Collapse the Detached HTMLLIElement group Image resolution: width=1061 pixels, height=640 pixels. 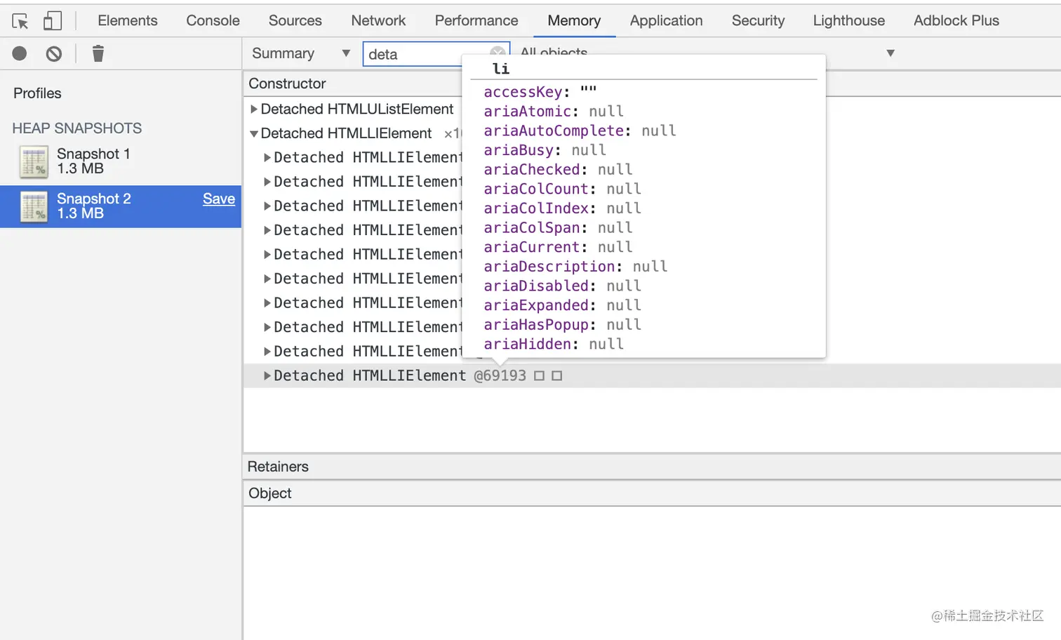pyautogui.click(x=254, y=134)
